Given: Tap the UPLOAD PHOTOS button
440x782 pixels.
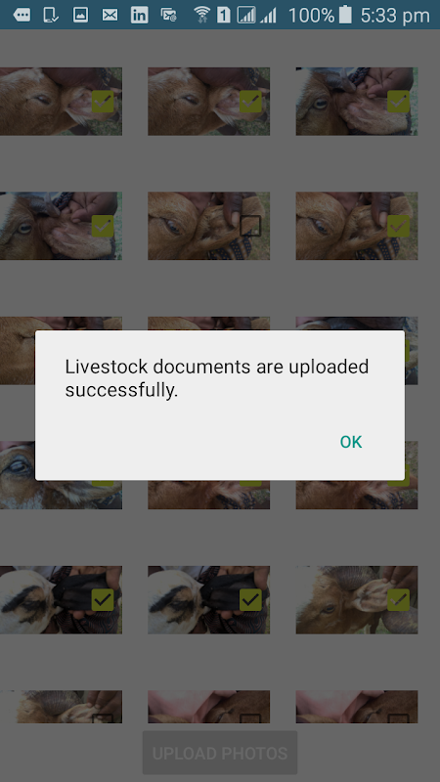Looking at the screenshot, I should [220, 753].
